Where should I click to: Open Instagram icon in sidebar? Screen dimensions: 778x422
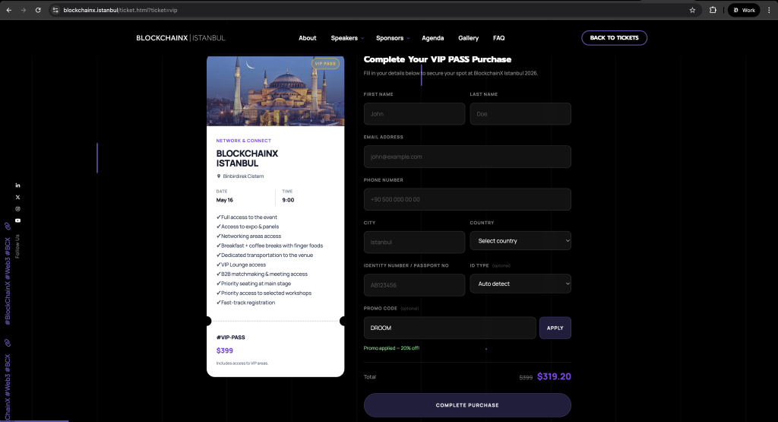18,209
